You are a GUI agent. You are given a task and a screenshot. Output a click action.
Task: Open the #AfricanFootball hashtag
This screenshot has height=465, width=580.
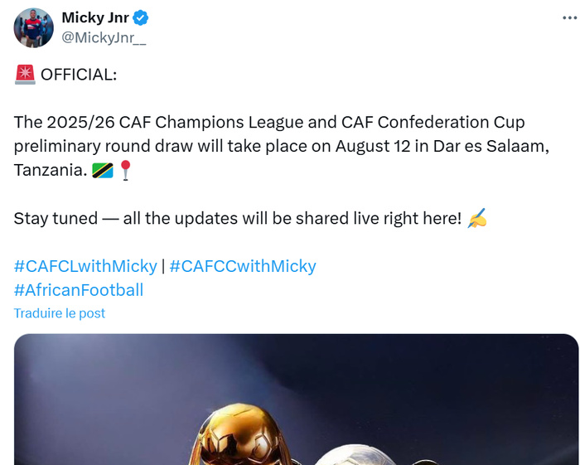[x=79, y=290]
